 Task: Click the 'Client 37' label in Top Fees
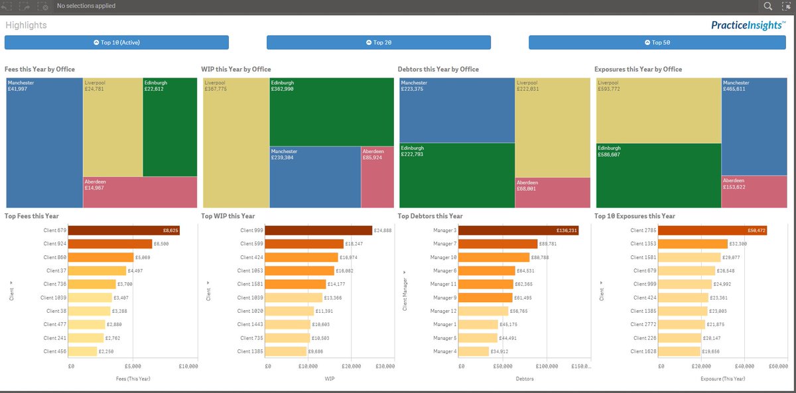pyautogui.click(x=56, y=270)
